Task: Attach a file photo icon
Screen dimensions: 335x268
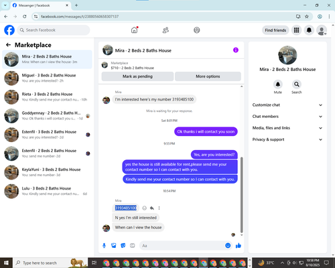Action: click(x=114, y=246)
